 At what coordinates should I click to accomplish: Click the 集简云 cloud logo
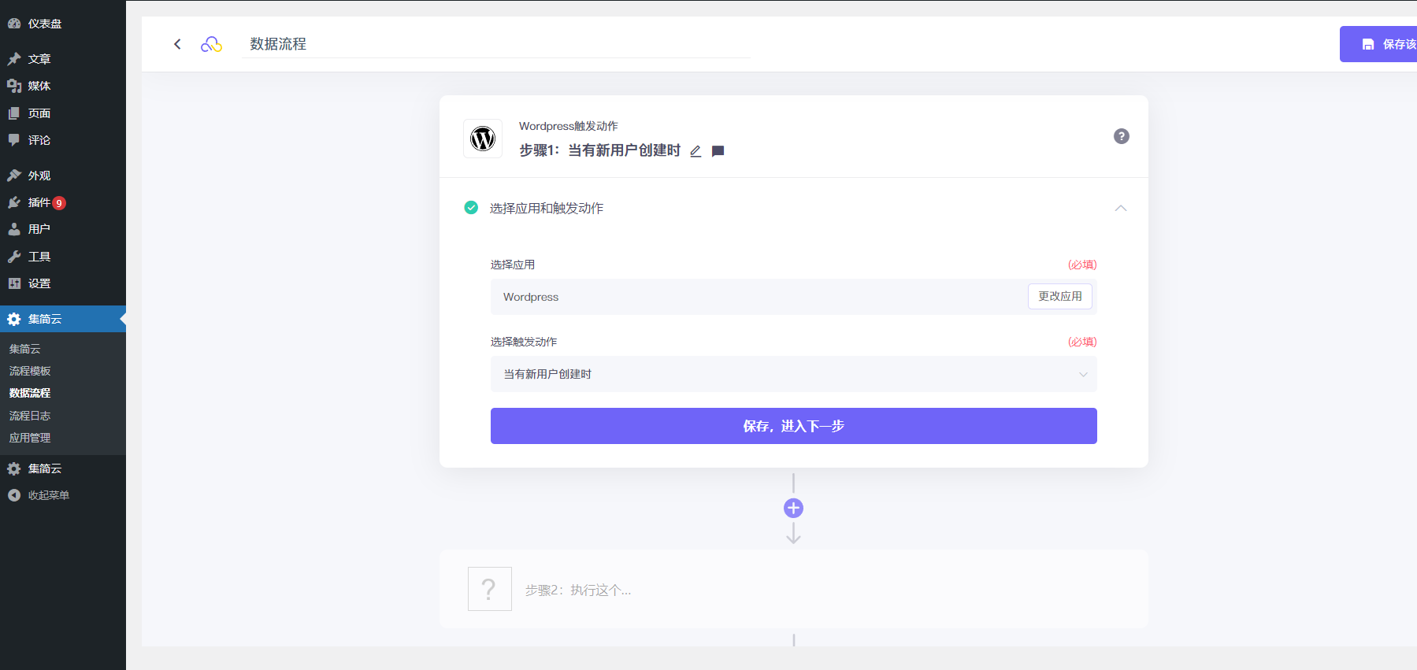211,44
